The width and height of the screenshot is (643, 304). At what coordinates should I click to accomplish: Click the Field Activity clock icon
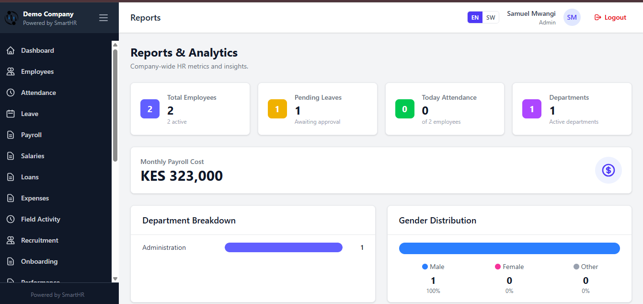[11, 219]
